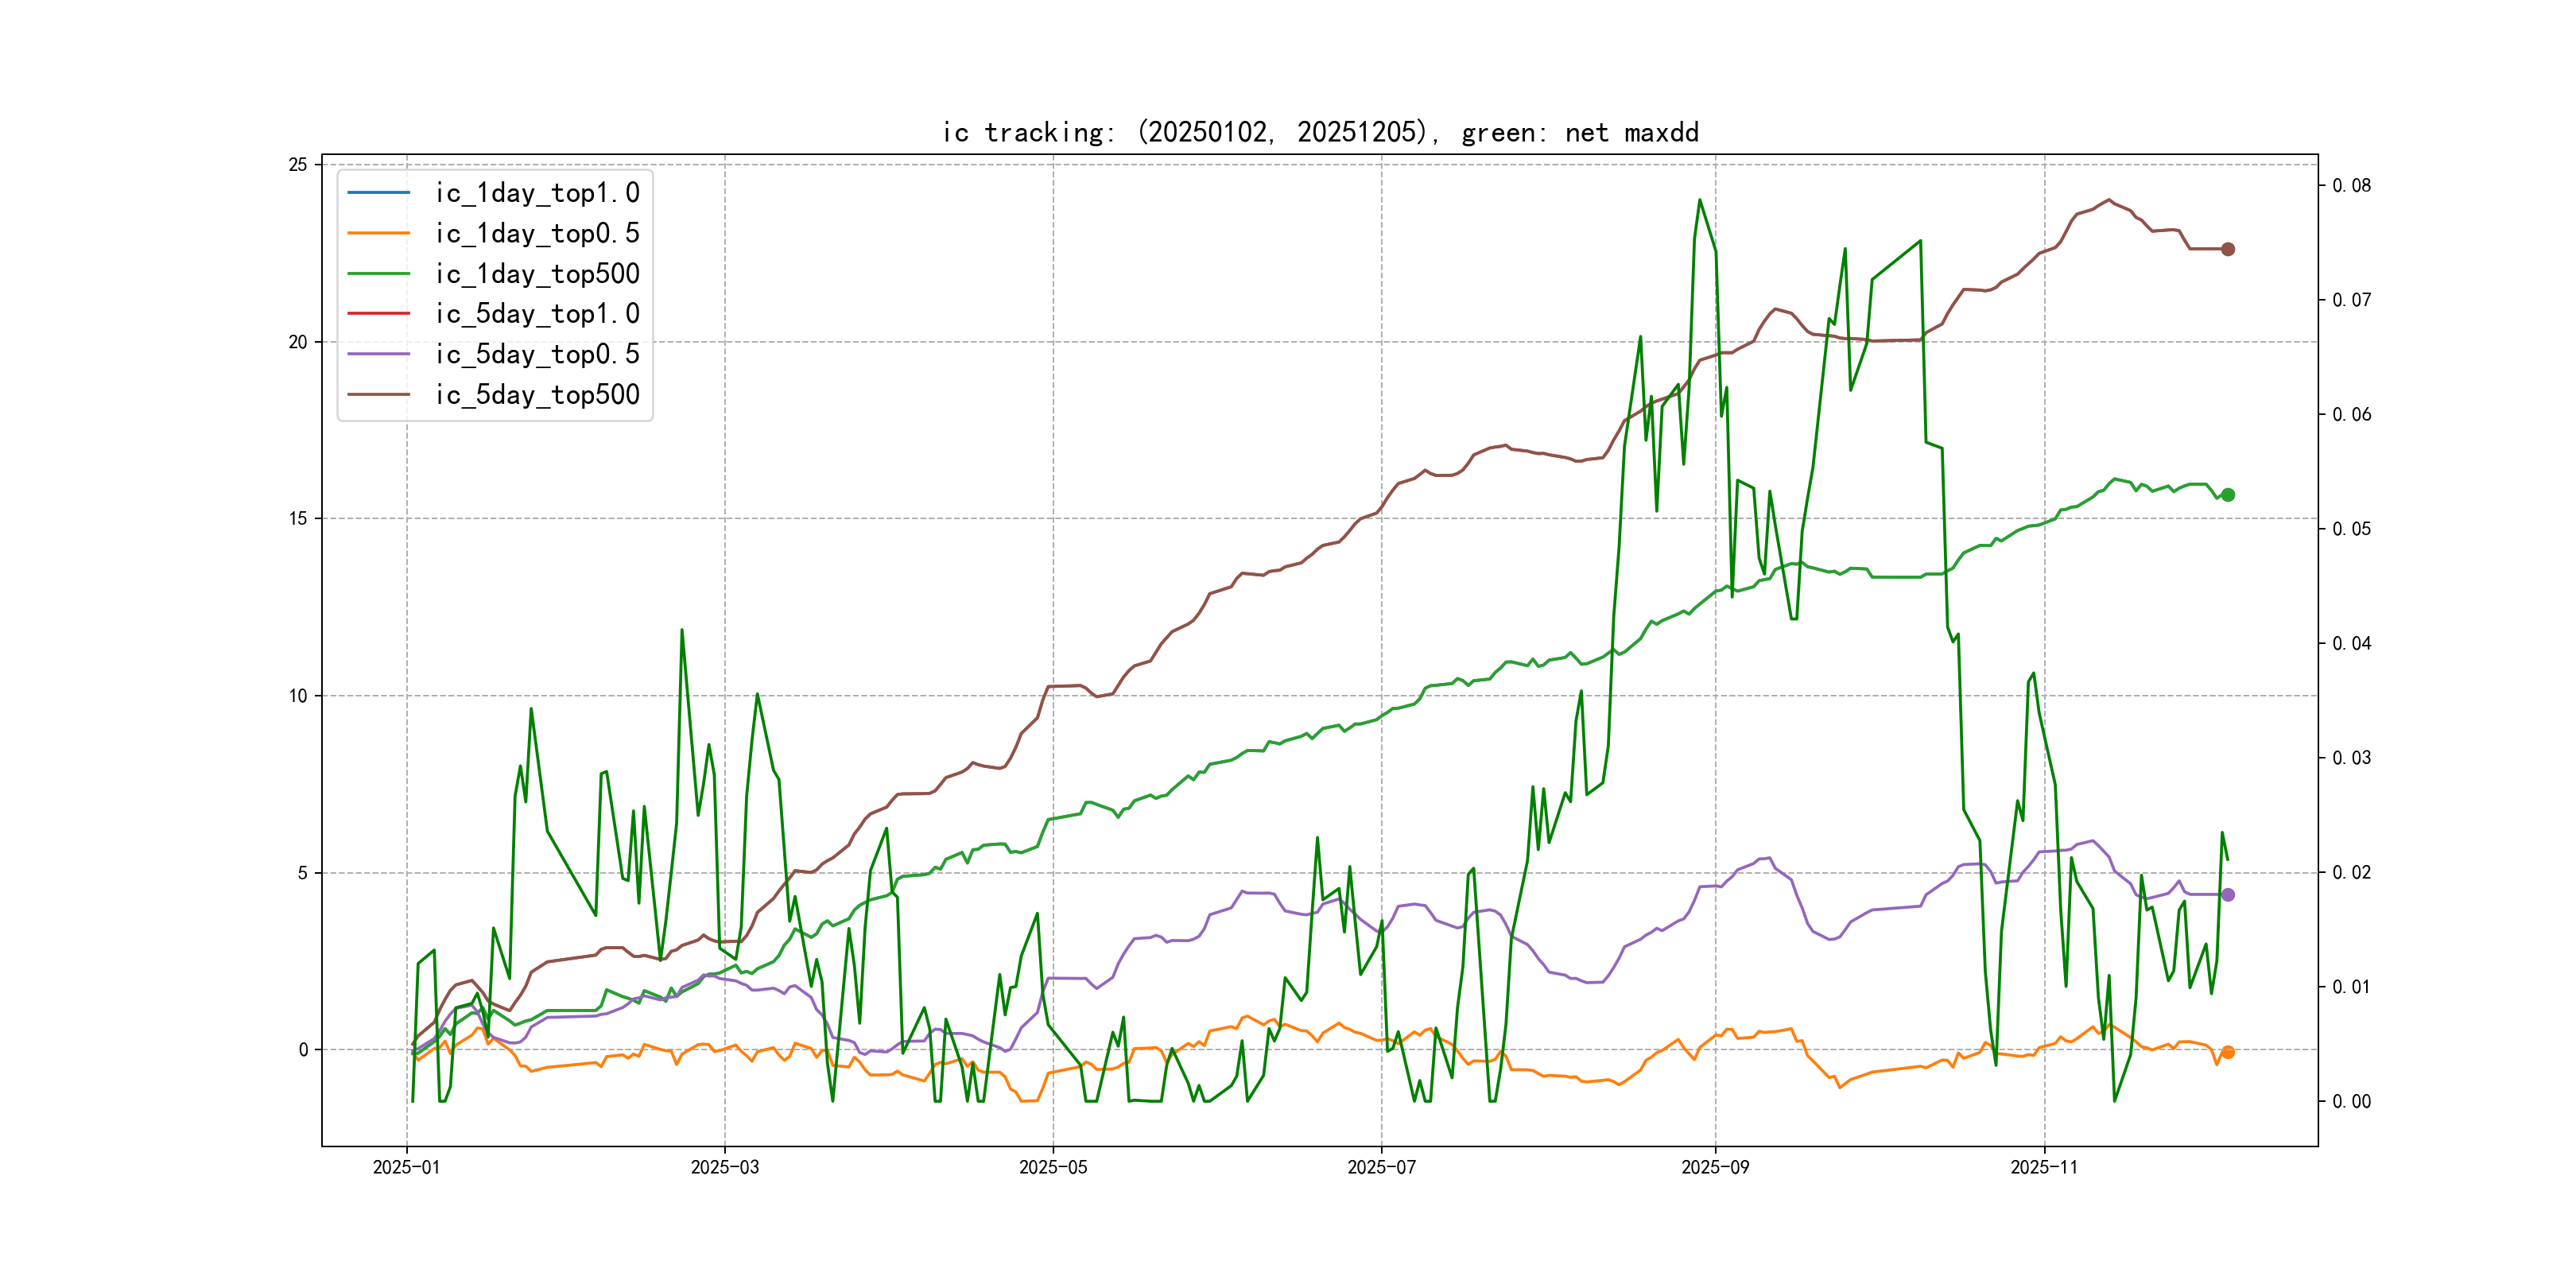Click the blue line swatch in legend
This screenshot has width=2576, height=1288.
tap(378, 193)
